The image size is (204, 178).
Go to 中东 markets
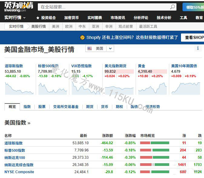(82, 27)
